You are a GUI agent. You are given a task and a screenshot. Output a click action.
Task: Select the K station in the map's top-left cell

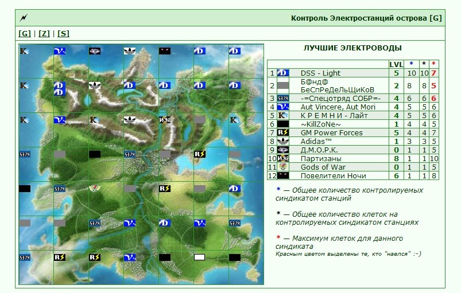pyautogui.click(x=25, y=51)
